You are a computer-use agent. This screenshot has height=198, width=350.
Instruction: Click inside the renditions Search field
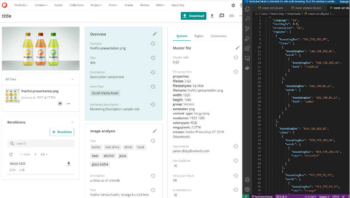(x=41, y=143)
